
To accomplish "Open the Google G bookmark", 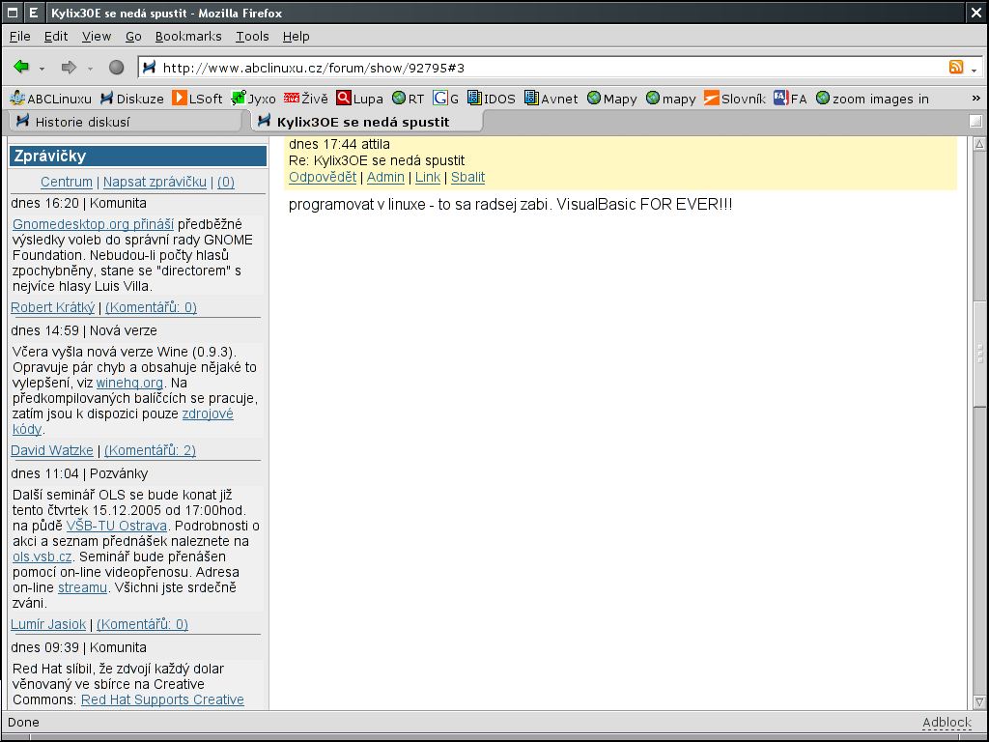I will 445,99.
